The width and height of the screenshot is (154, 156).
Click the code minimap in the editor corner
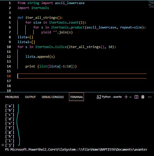tap(151, 4)
